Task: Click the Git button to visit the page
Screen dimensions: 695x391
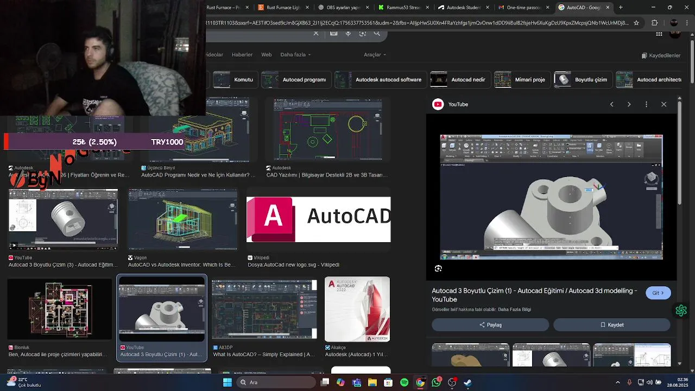Action: (658, 293)
